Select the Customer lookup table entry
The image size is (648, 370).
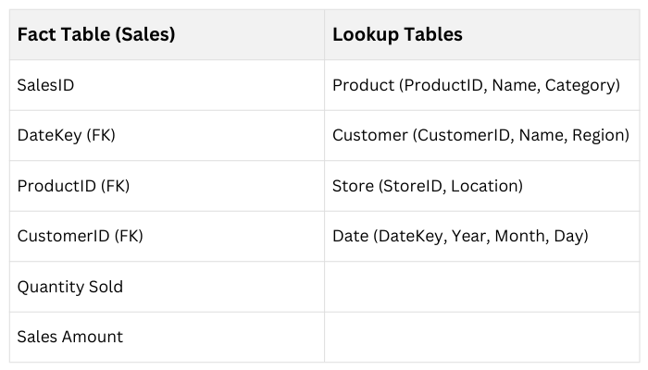click(x=480, y=136)
